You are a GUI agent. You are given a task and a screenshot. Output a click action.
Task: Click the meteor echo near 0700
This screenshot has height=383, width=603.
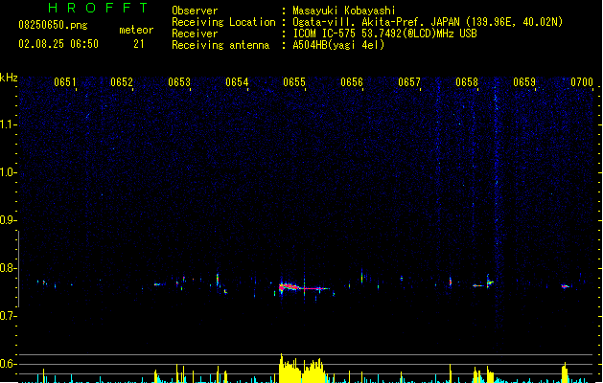point(565,286)
